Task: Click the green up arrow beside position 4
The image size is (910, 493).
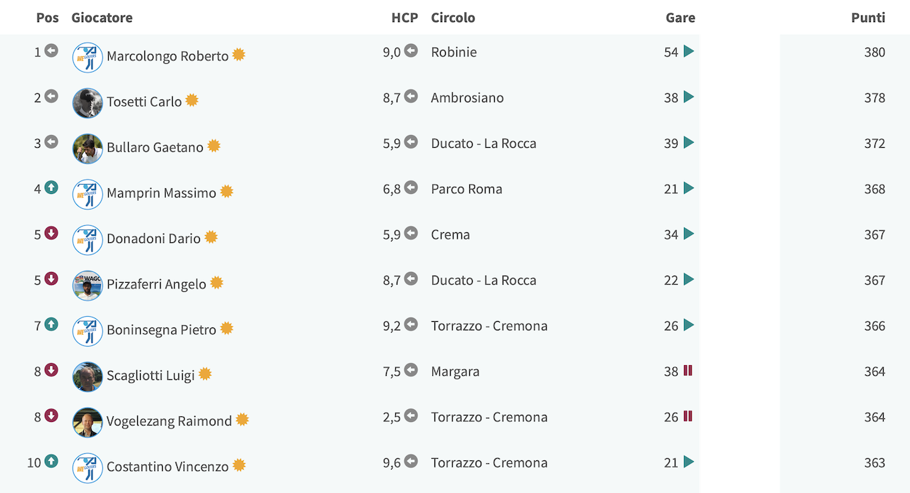Action: click(51, 188)
